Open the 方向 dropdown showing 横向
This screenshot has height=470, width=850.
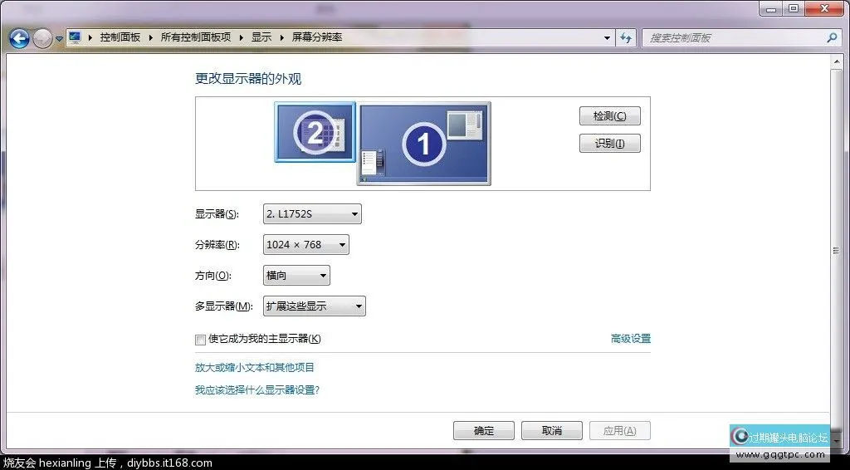(296, 276)
